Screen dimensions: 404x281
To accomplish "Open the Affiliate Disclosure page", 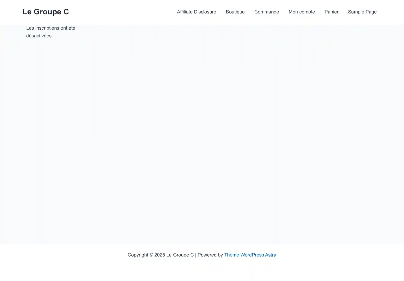I will [196, 12].
